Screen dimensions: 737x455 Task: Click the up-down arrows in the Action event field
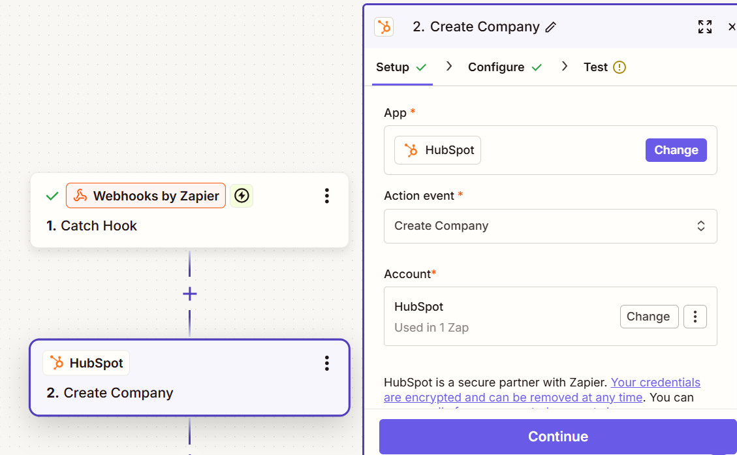[701, 226]
